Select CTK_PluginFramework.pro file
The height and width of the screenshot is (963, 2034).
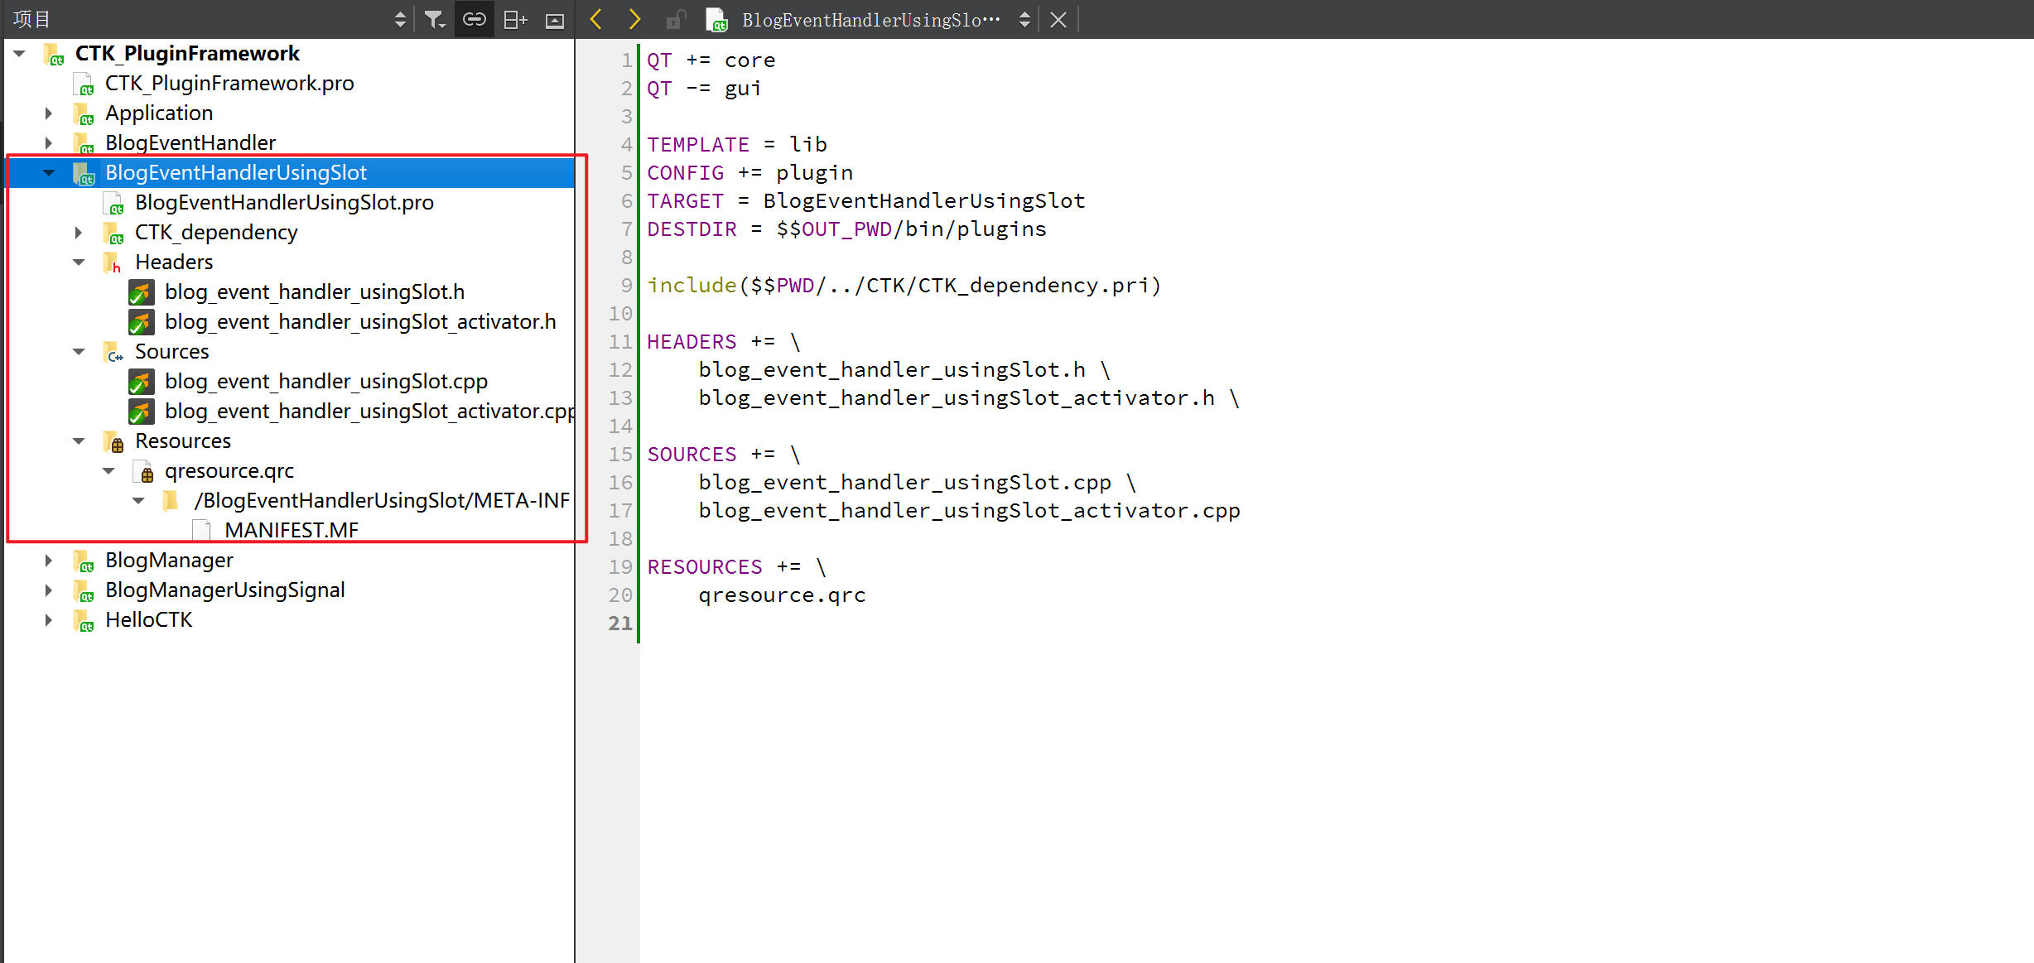229,84
